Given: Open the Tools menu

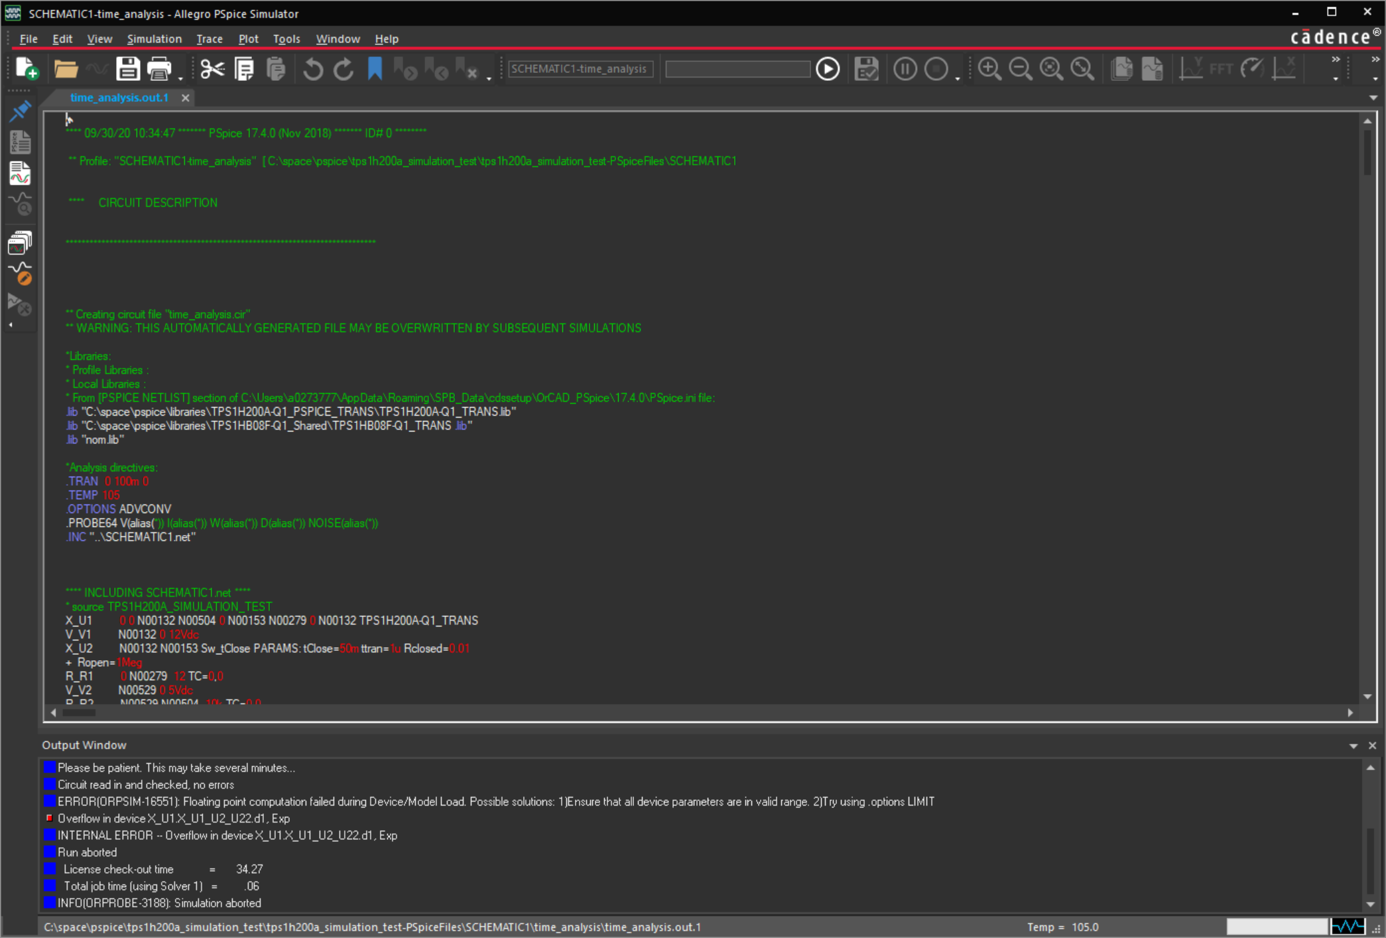Looking at the screenshot, I should (x=286, y=38).
